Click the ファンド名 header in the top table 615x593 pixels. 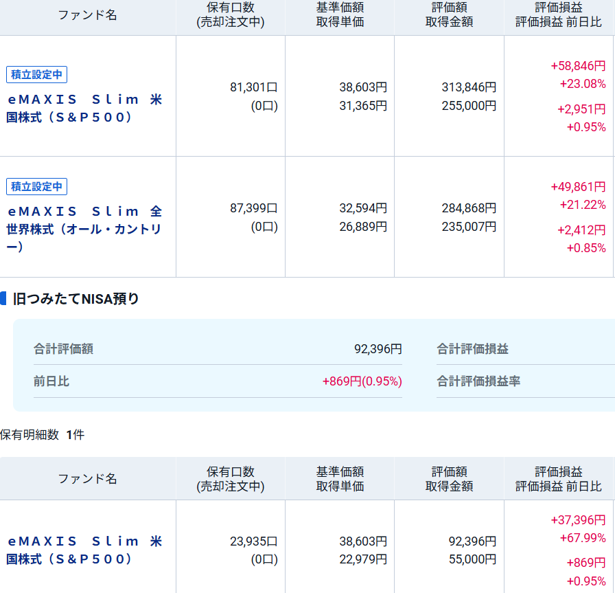tap(87, 15)
